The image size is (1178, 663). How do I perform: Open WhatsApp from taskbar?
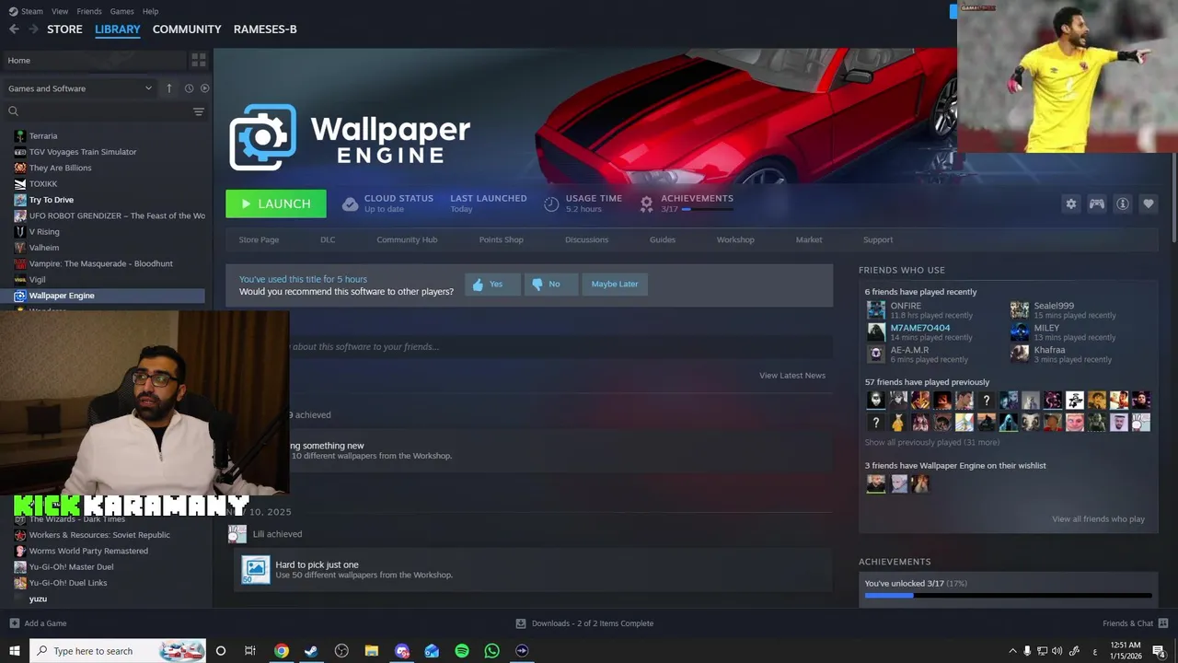(492, 651)
